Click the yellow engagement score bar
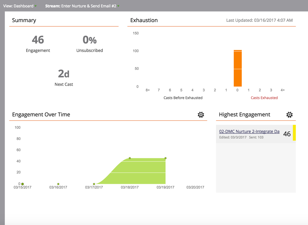This screenshot has height=225, width=308. pos(294,133)
